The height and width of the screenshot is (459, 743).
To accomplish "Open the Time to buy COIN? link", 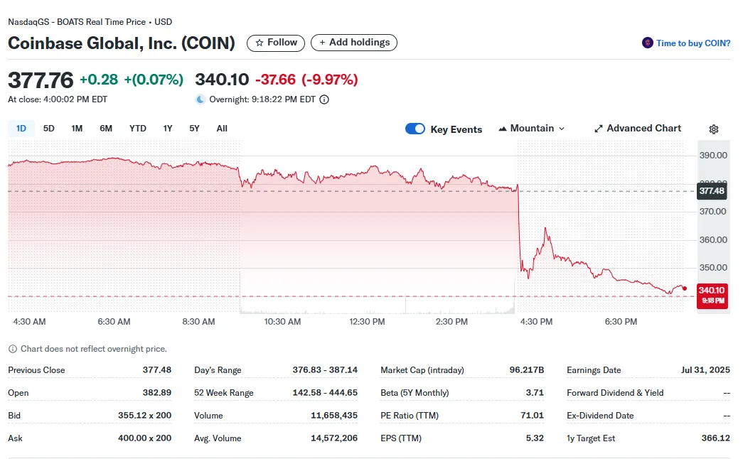I will point(693,43).
